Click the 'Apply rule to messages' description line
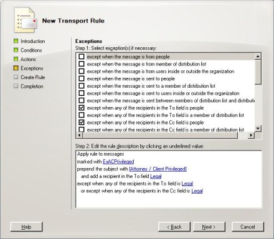The image size is (274, 239). (101, 154)
